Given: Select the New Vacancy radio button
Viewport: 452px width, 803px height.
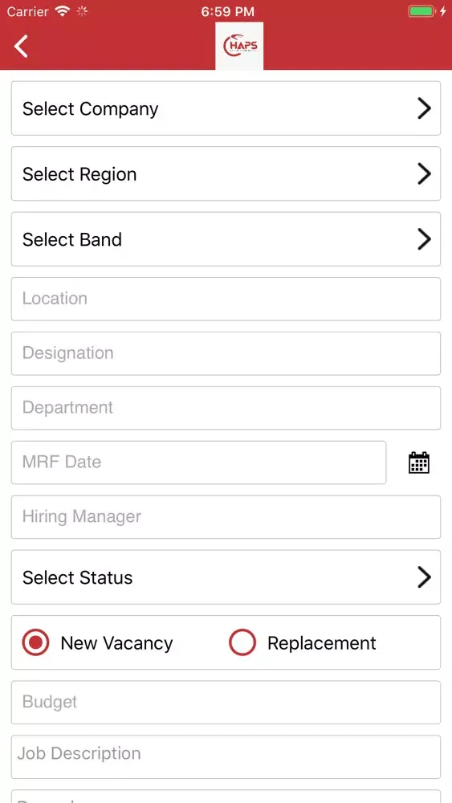Looking at the screenshot, I should [35, 642].
